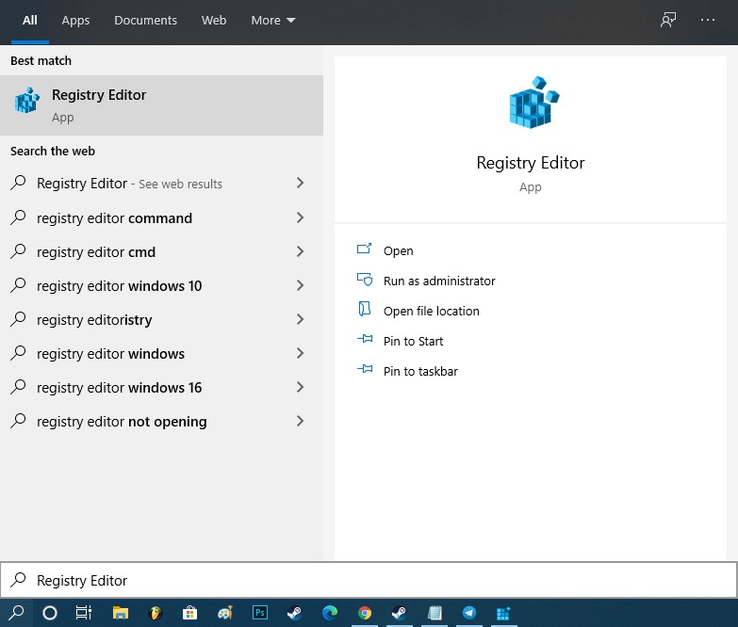Expand arrow for registry editor windows 10
Screen dimensions: 738x627
(x=301, y=285)
